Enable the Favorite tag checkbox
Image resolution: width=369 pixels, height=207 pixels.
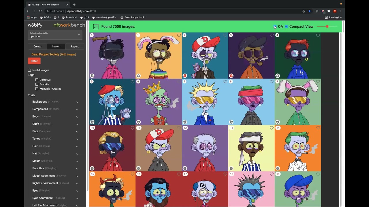click(37, 84)
